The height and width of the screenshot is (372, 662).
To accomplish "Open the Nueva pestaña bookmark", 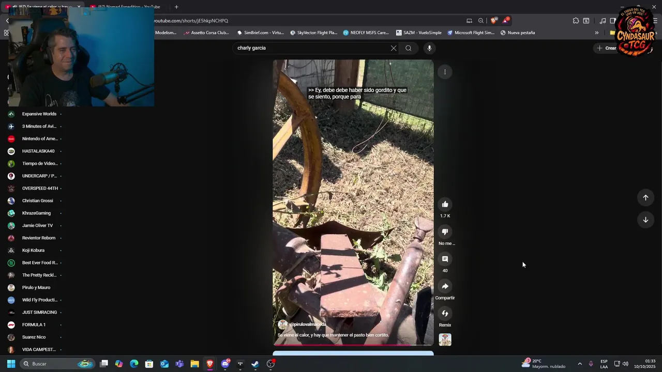I will pos(517,33).
